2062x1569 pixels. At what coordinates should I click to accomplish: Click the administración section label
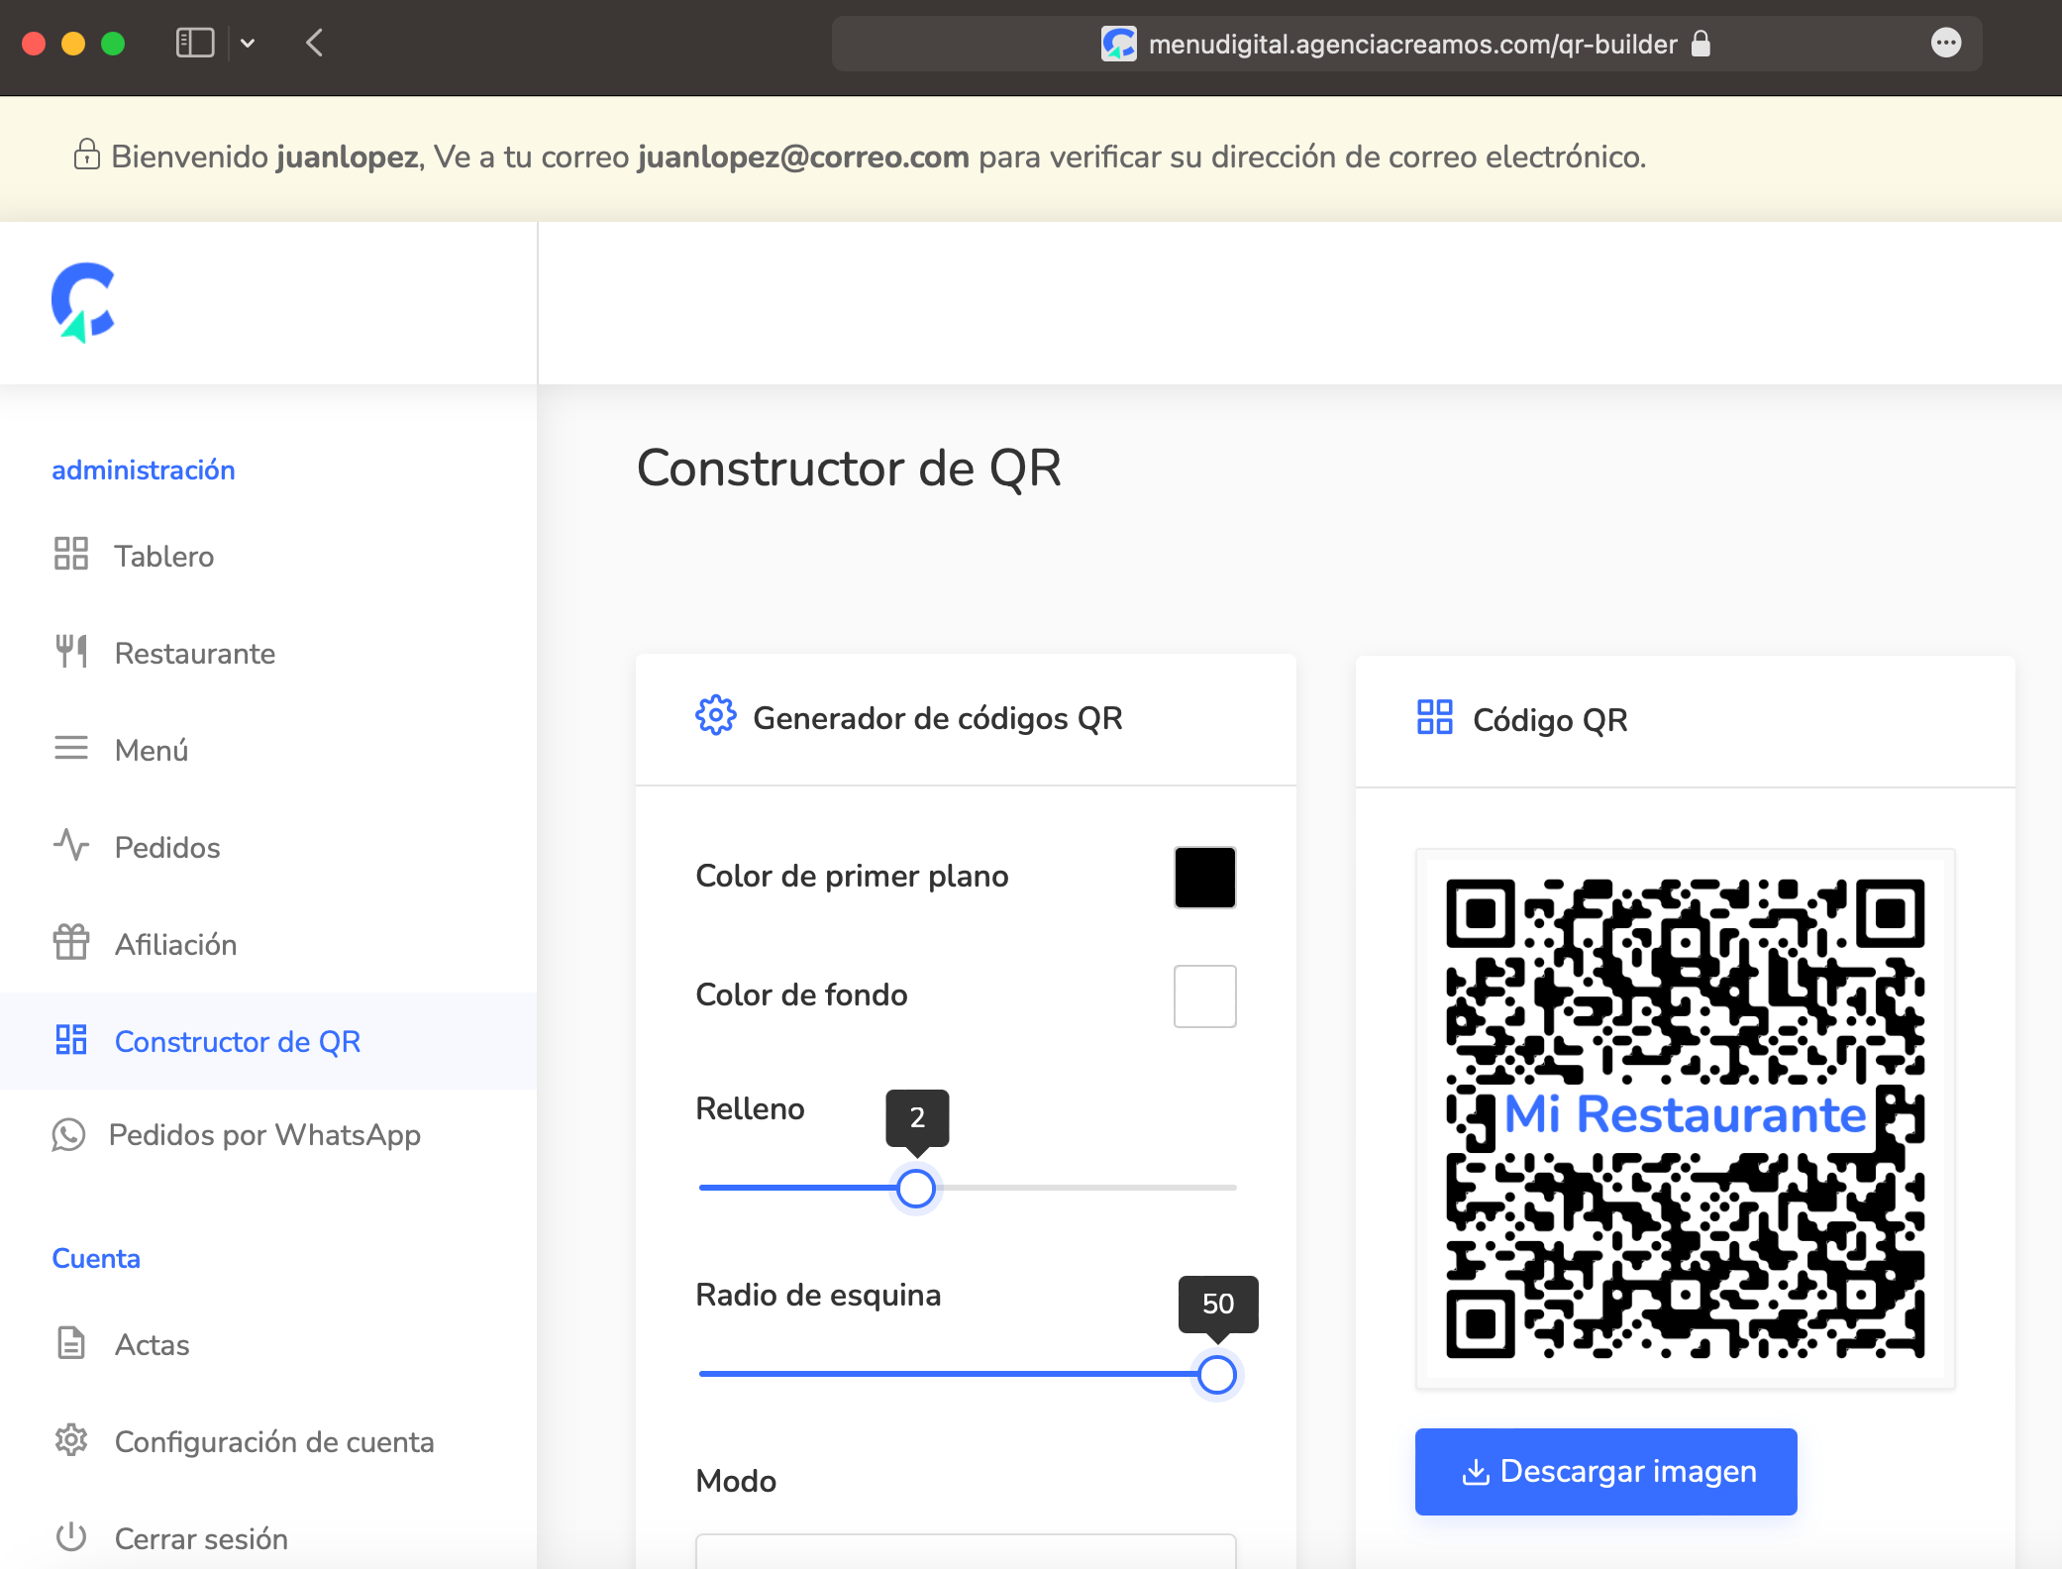click(x=144, y=470)
